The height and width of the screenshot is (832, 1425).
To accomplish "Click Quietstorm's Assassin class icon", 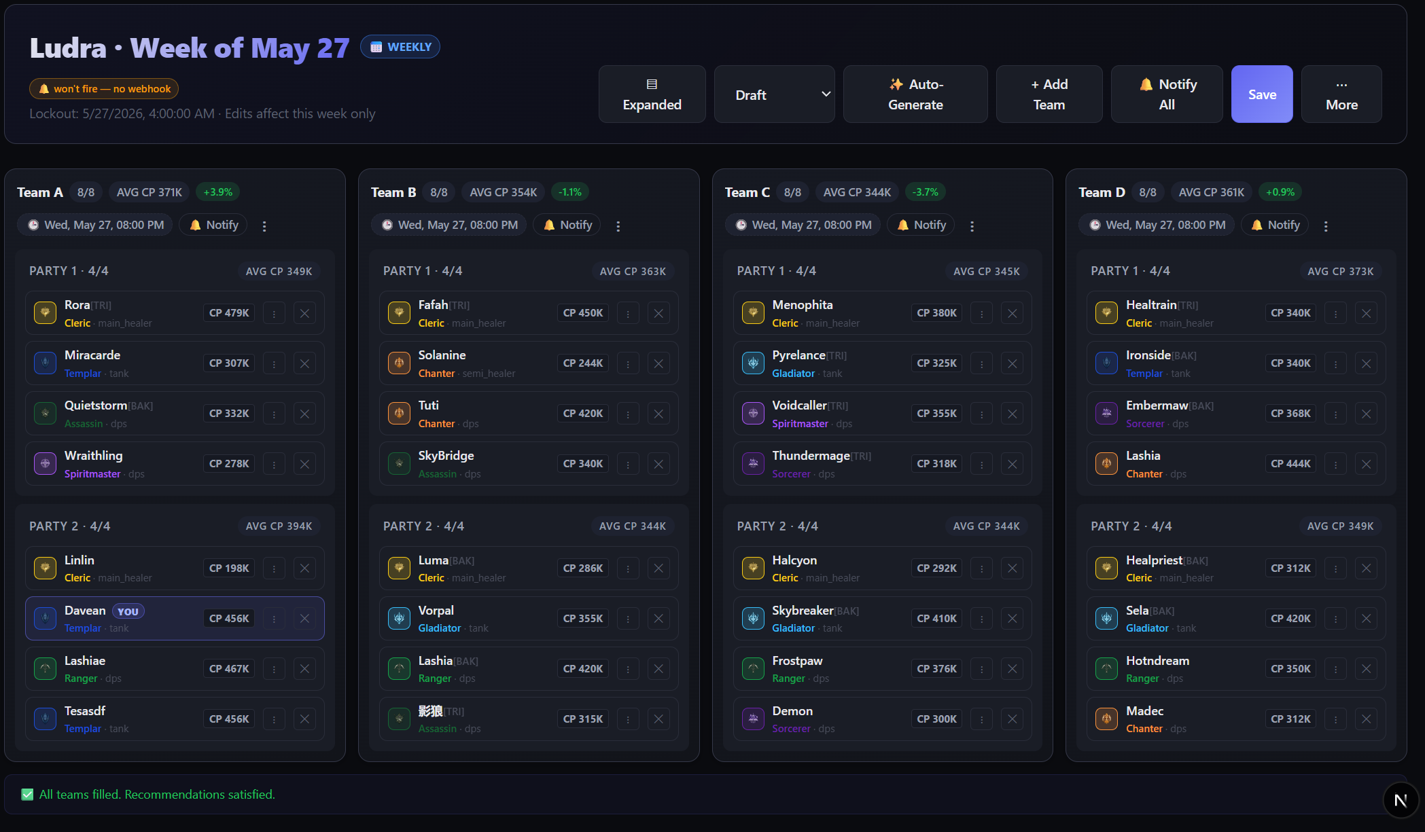I will (45, 414).
